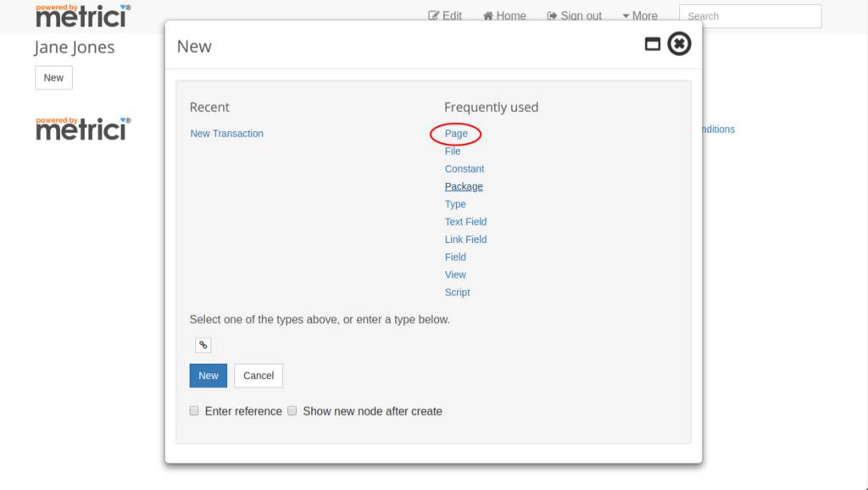
Task: Open the New Transaction recent link
Action: (226, 133)
